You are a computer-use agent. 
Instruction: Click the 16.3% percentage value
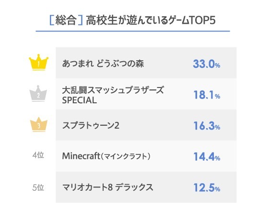pyautogui.click(x=207, y=126)
